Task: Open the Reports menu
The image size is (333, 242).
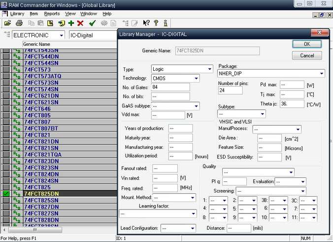Action: pos(52,14)
